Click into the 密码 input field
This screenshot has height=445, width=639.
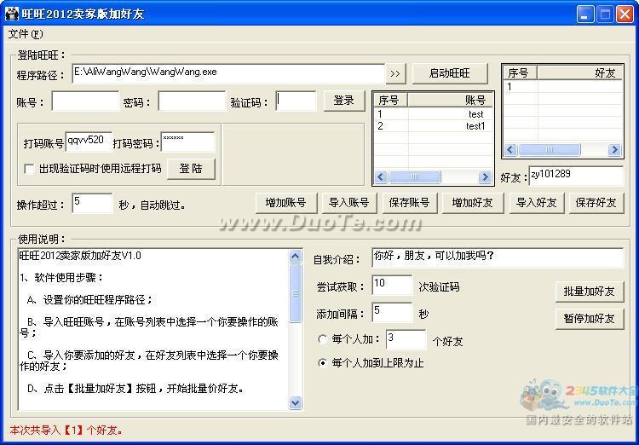coord(192,101)
